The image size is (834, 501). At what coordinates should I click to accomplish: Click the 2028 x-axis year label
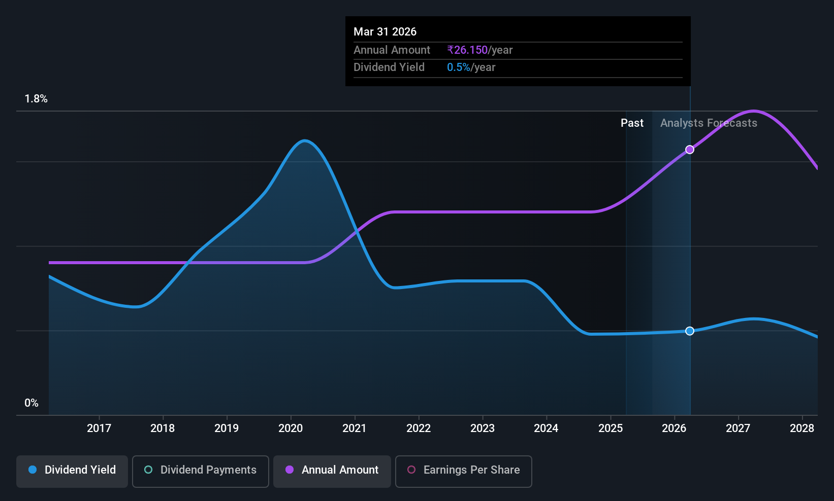pos(802,428)
